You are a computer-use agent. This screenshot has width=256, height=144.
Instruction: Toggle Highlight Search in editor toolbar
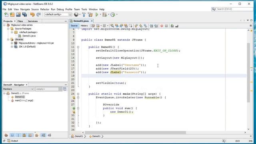(x=126, y=26)
